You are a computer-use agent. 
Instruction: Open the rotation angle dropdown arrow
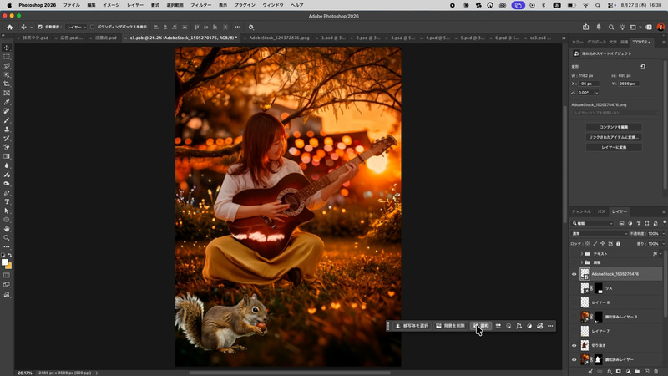point(596,93)
